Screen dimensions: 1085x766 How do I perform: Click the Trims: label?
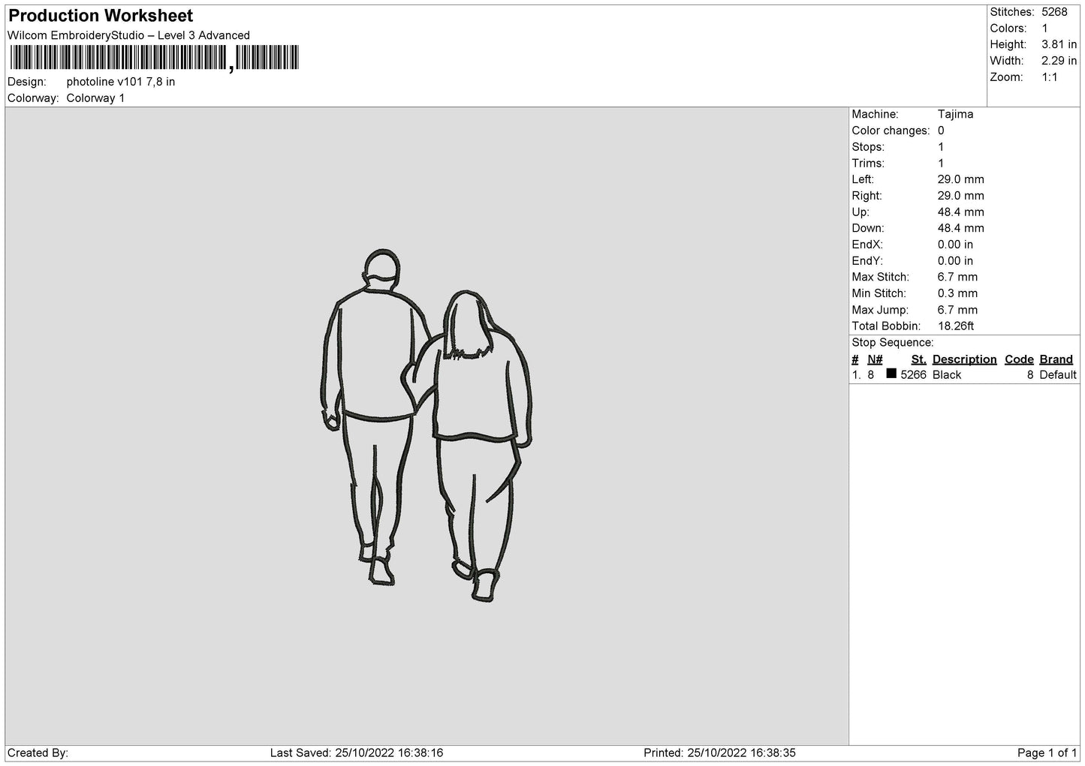(x=868, y=164)
